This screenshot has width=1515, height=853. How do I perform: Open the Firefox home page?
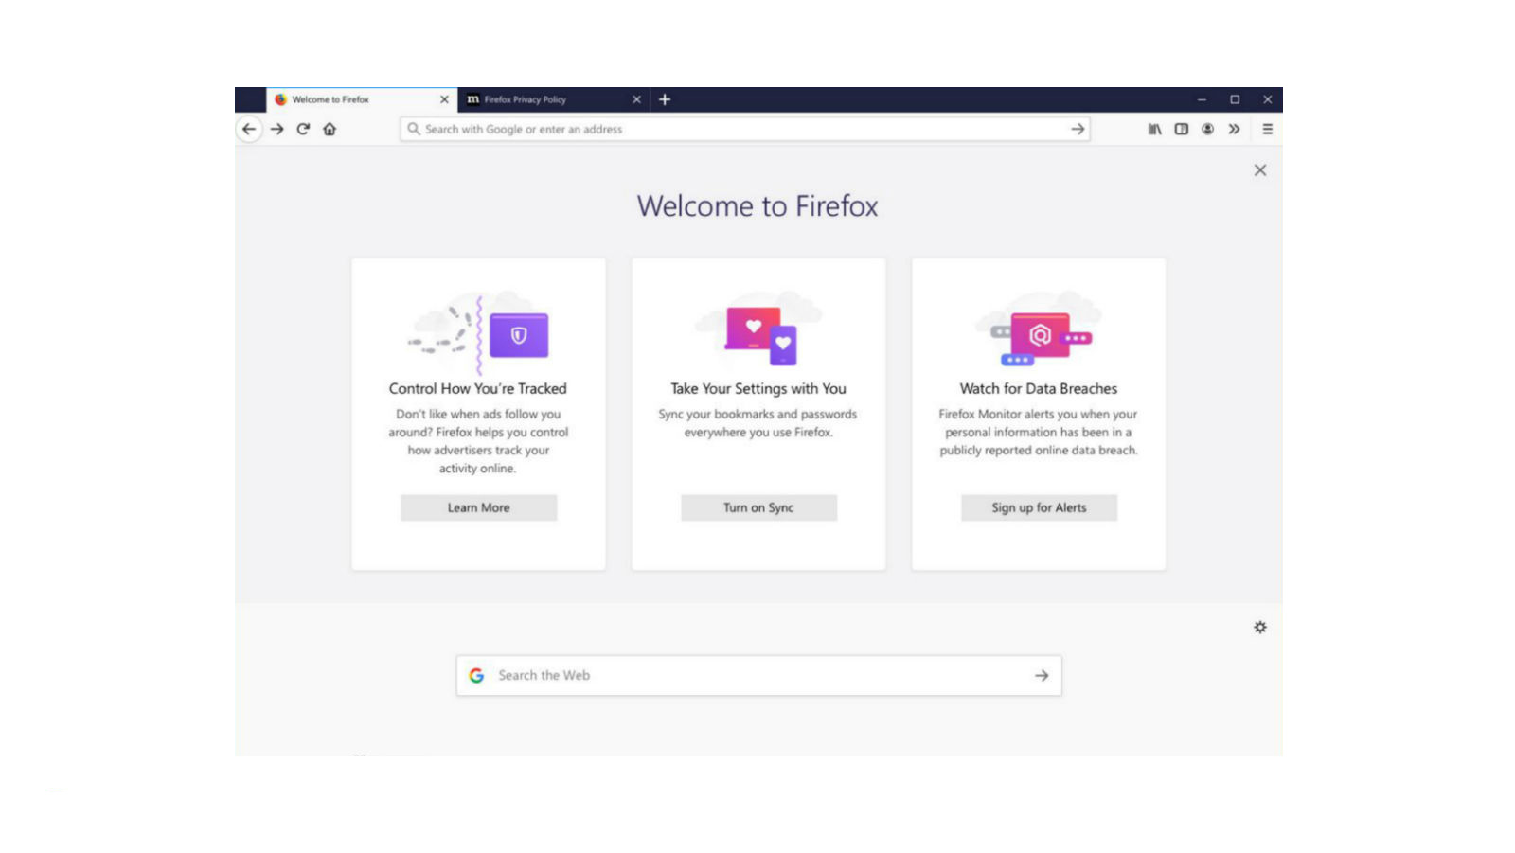pyautogui.click(x=330, y=130)
